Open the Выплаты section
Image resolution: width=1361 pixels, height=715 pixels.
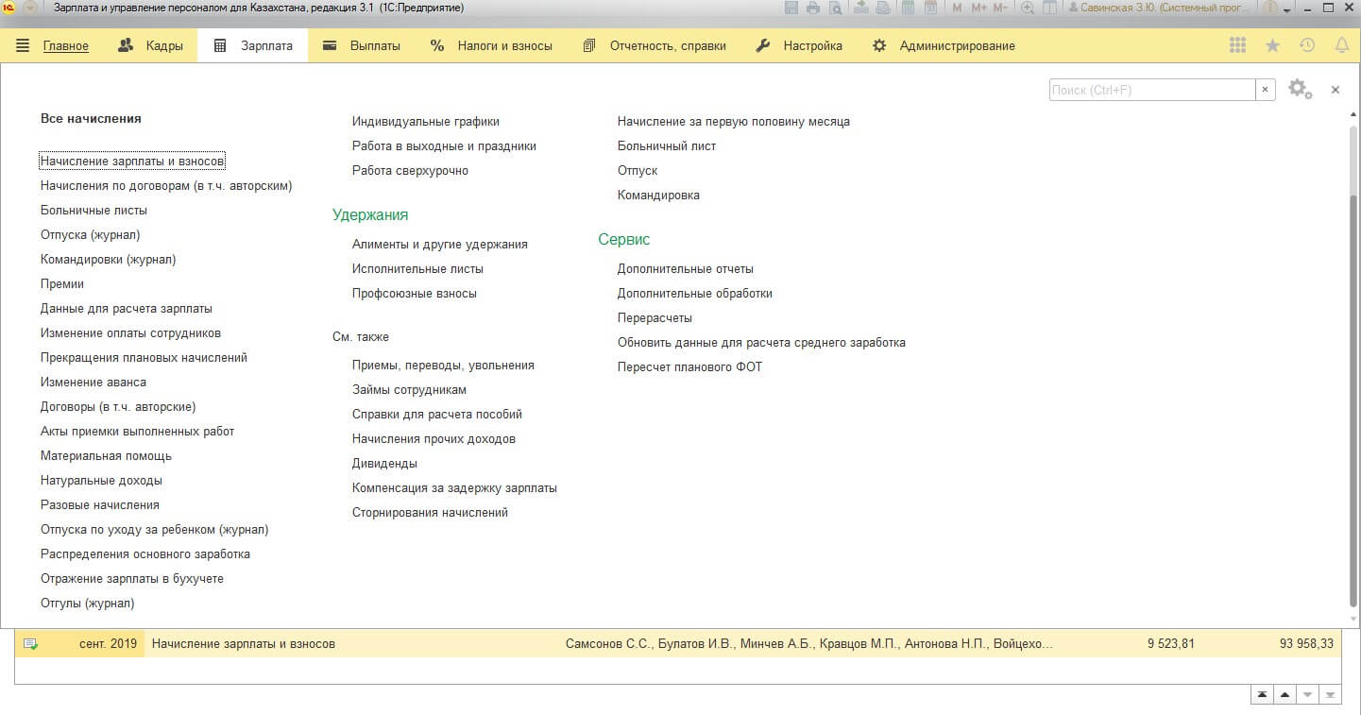(x=362, y=45)
